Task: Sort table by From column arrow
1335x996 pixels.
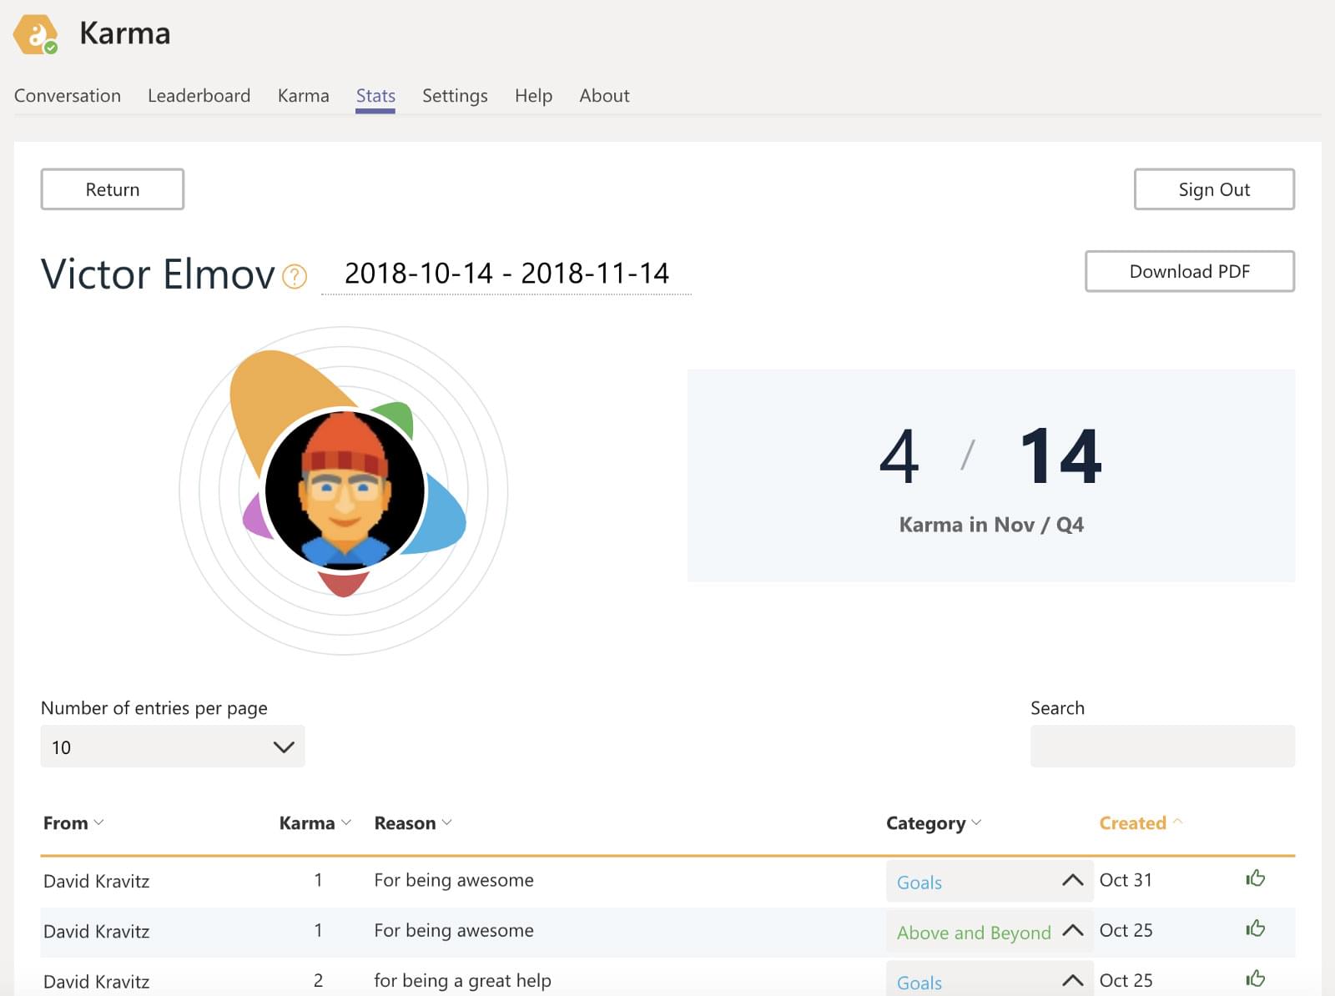Action: 98,822
